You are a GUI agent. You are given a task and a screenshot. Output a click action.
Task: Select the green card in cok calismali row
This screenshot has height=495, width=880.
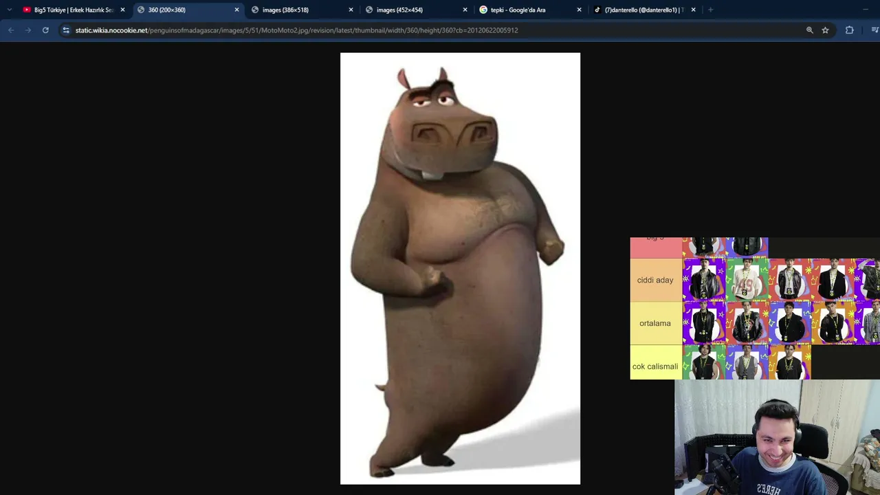point(704,362)
